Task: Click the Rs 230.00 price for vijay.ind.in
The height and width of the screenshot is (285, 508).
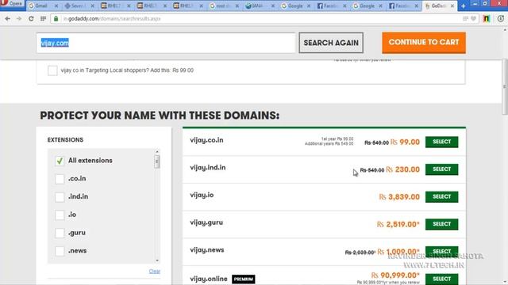Action: (x=402, y=169)
